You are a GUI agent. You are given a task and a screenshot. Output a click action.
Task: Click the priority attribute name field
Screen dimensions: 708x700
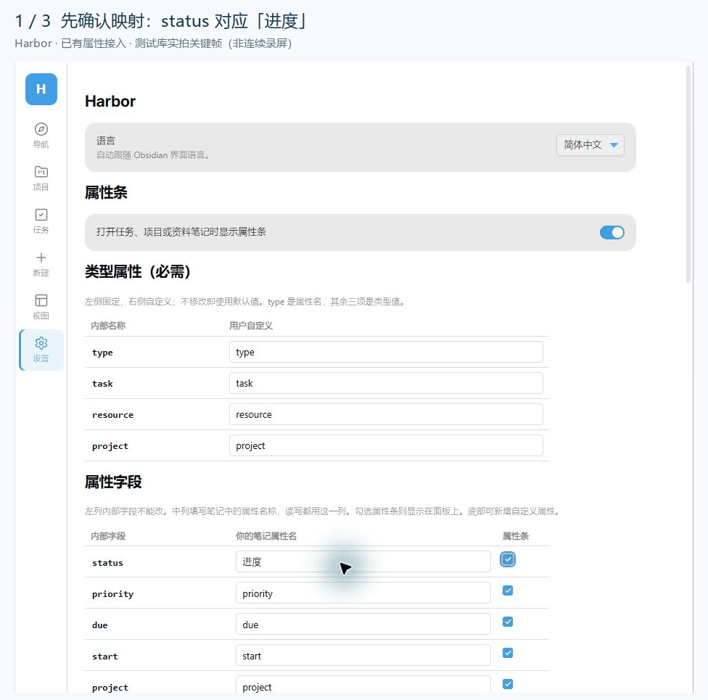click(x=363, y=593)
